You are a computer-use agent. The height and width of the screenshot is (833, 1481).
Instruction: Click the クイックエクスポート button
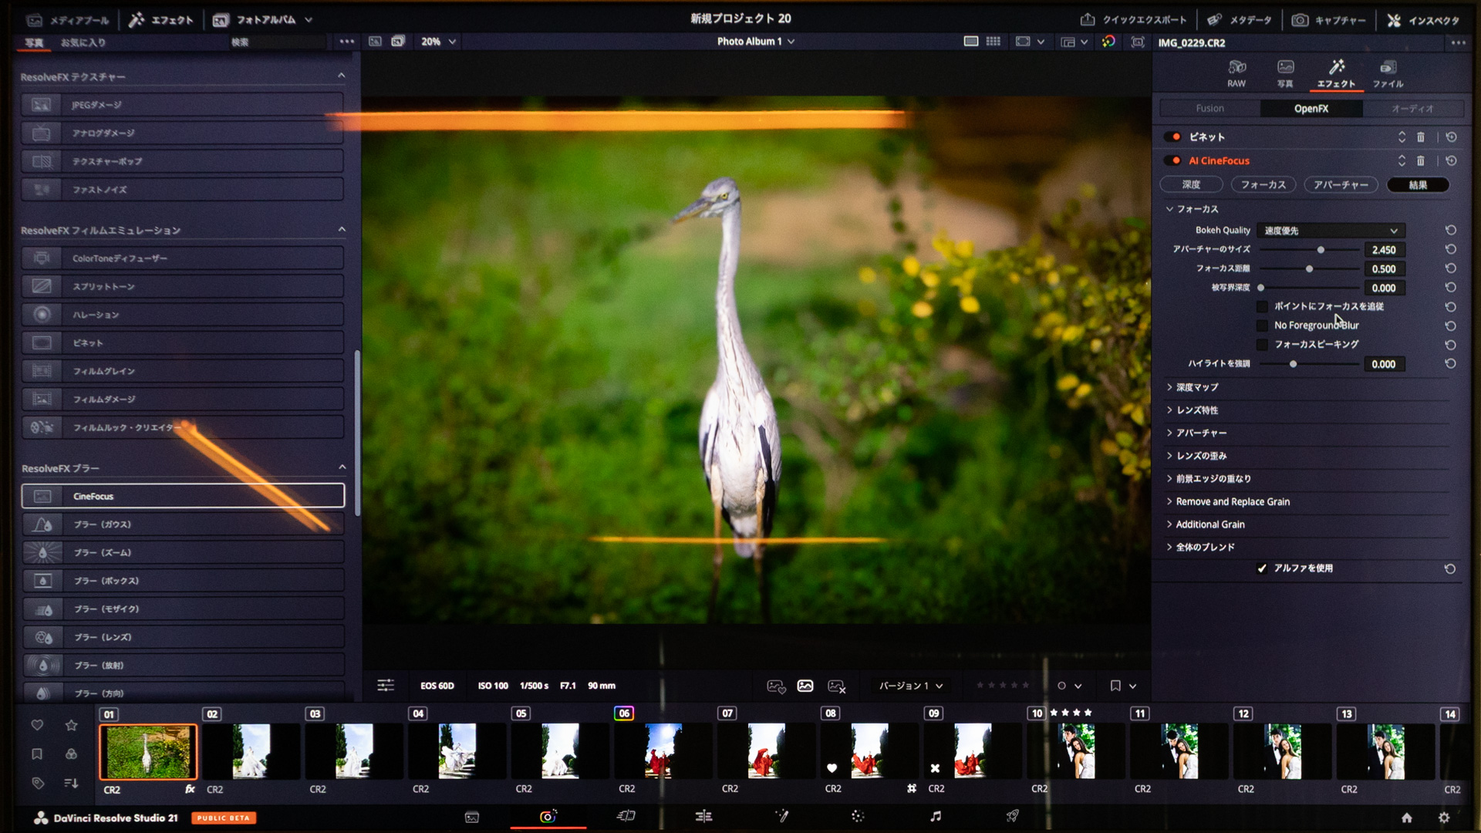(x=1133, y=20)
